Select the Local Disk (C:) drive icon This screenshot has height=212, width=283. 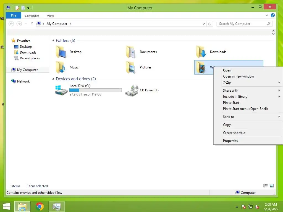tap(61, 90)
